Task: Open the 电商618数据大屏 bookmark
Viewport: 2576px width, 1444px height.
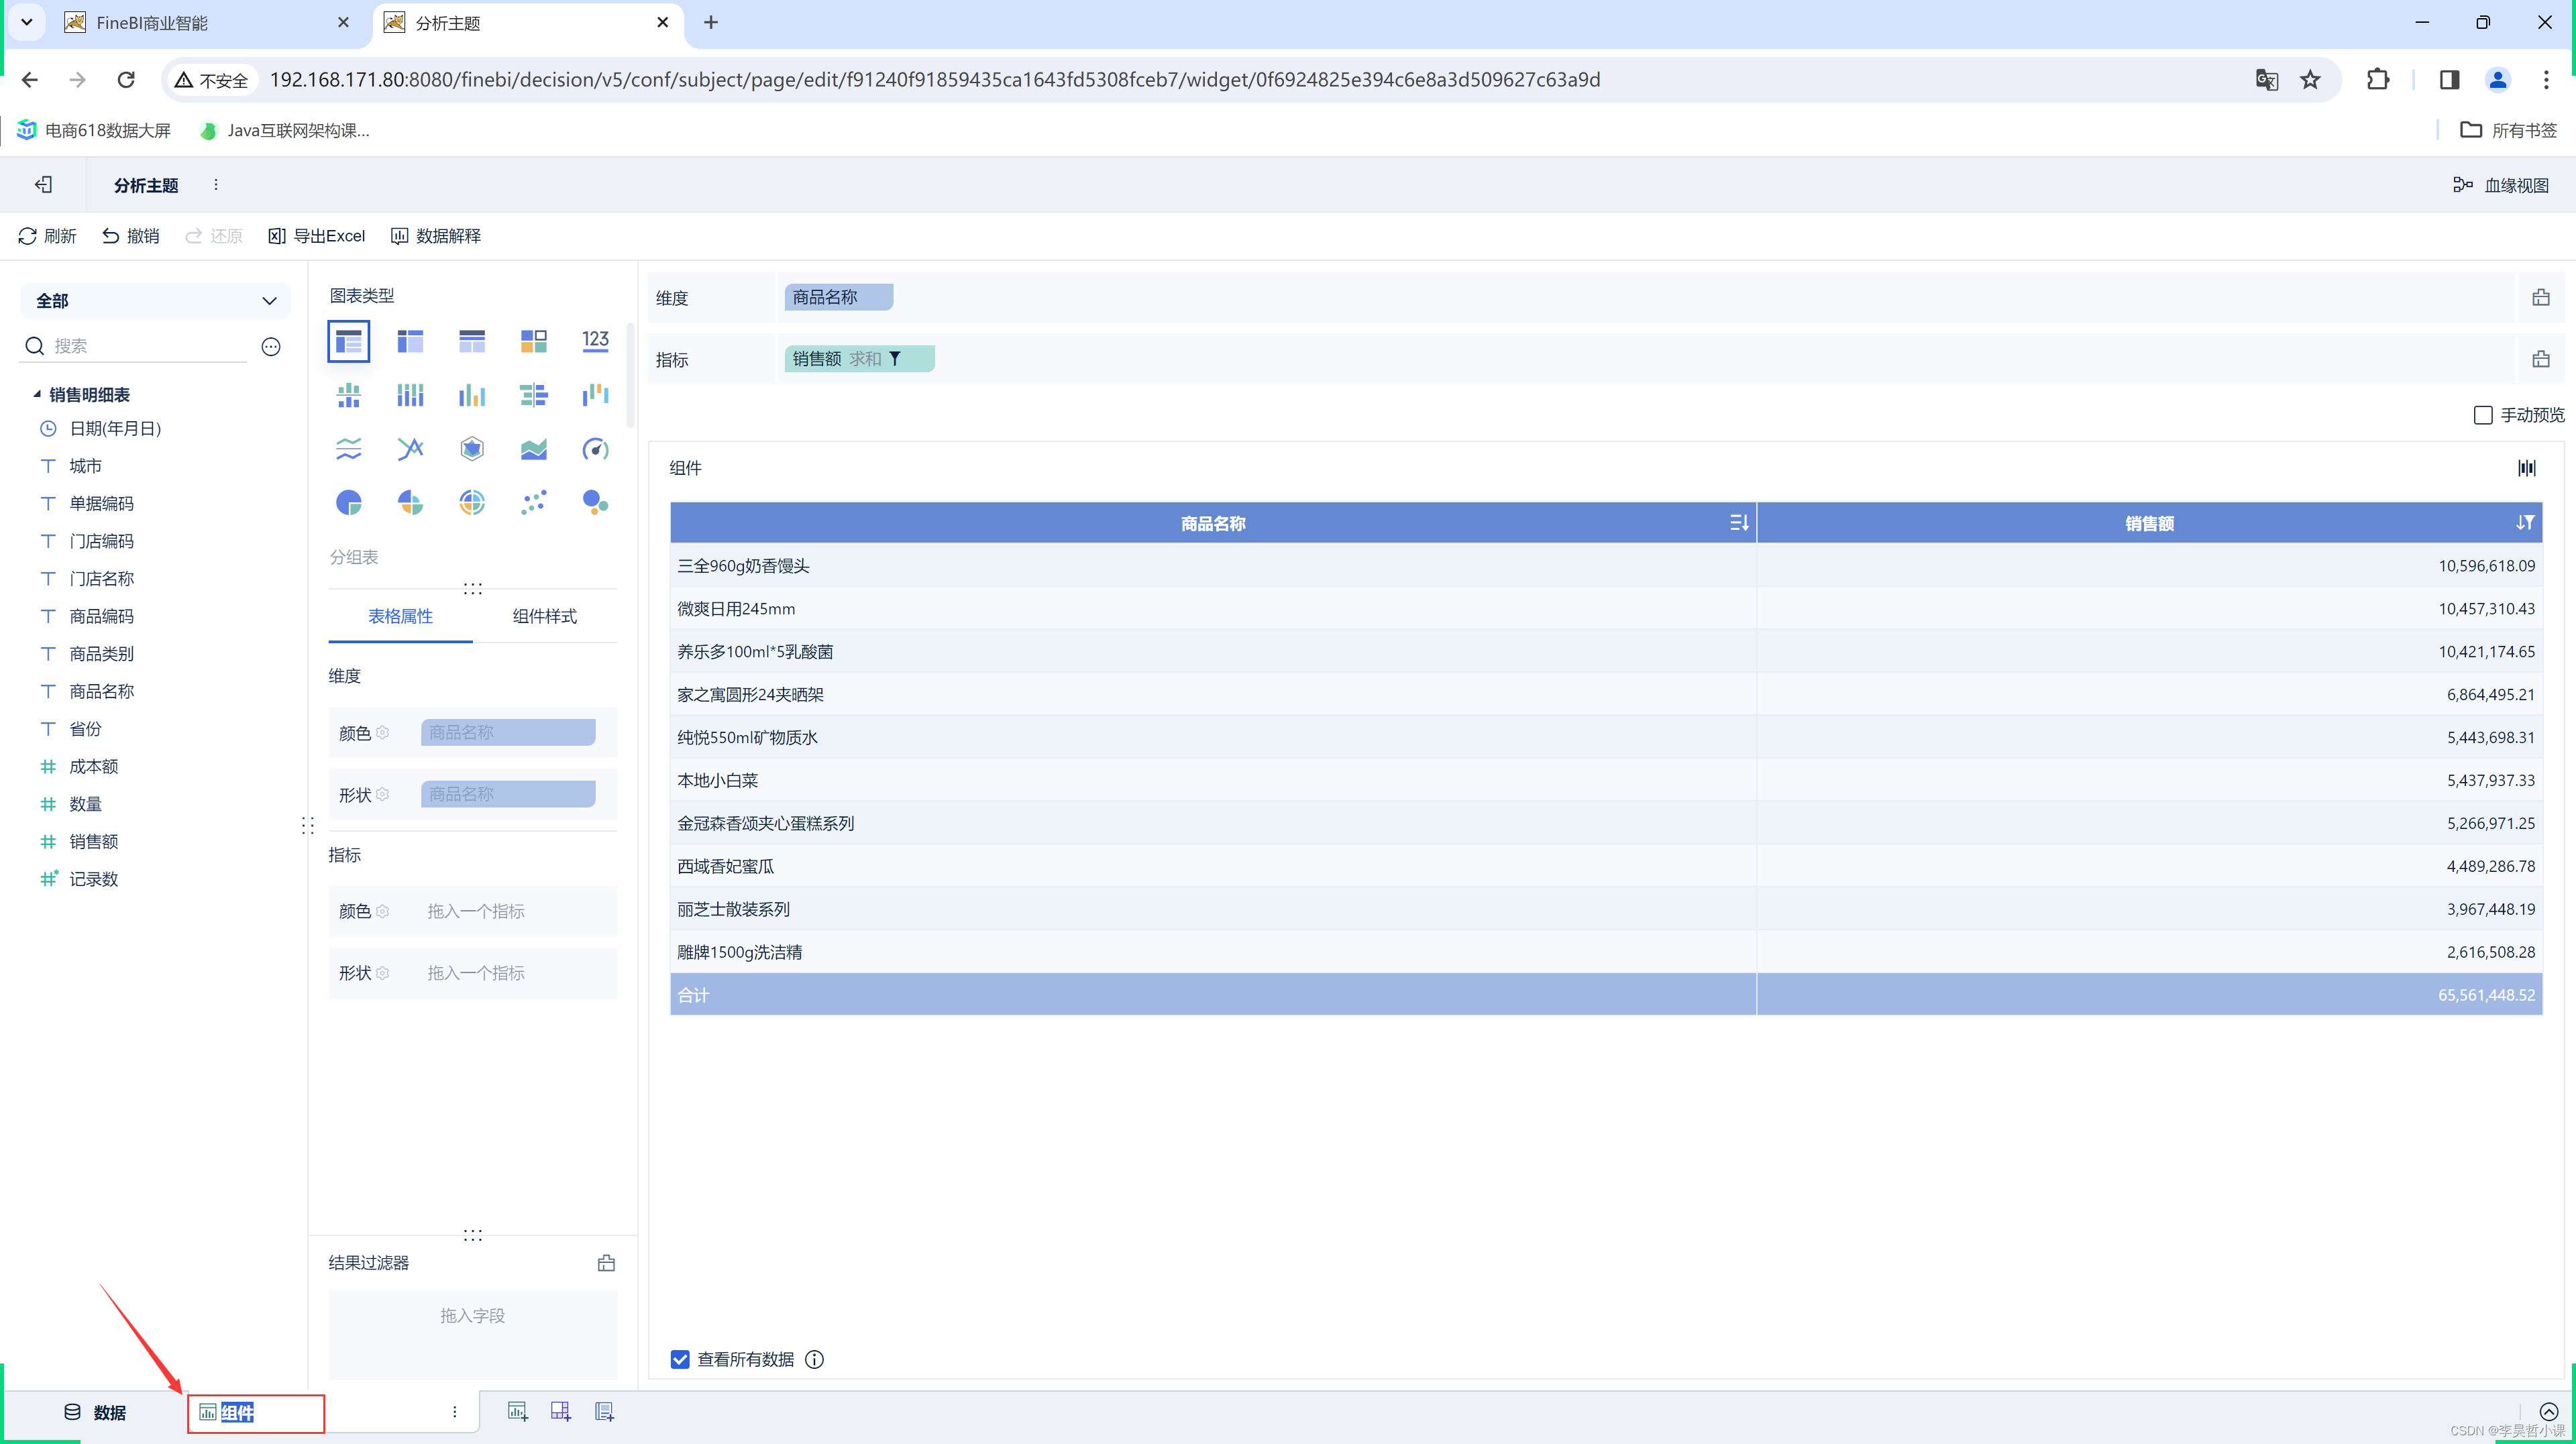Action: [x=94, y=130]
